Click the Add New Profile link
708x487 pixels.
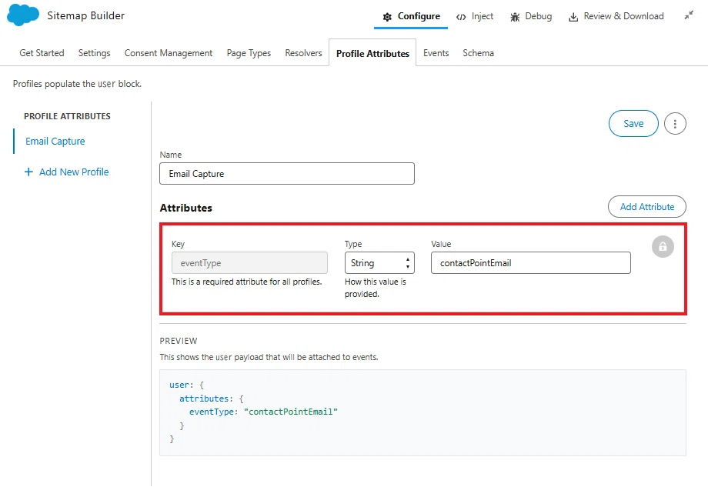point(74,172)
